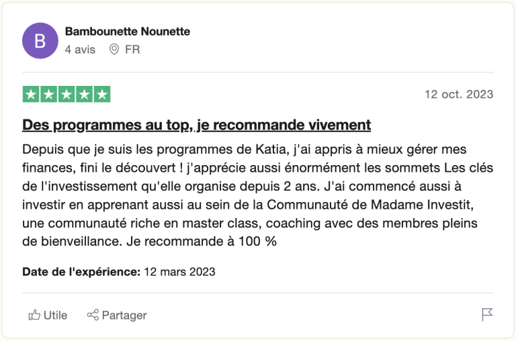This screenshot has width=516, height=341.
Task: Click the review date '12 oct. 2023'
Action: 459,95
